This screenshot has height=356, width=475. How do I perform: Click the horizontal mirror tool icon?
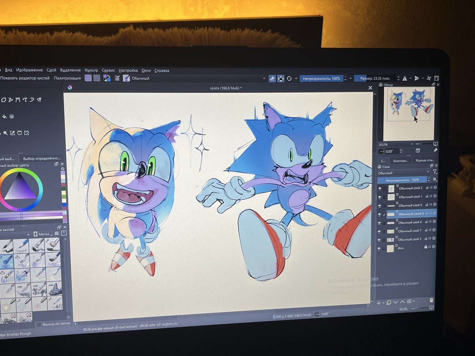[x=405, y=79]
